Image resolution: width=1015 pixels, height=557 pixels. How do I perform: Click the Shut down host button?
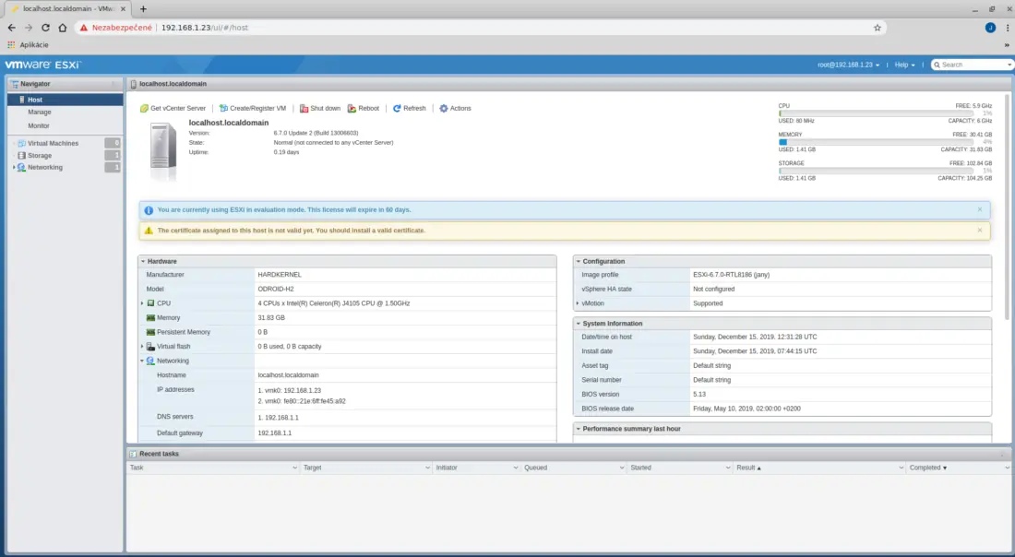pyautogui.click(x=320, y=109)
